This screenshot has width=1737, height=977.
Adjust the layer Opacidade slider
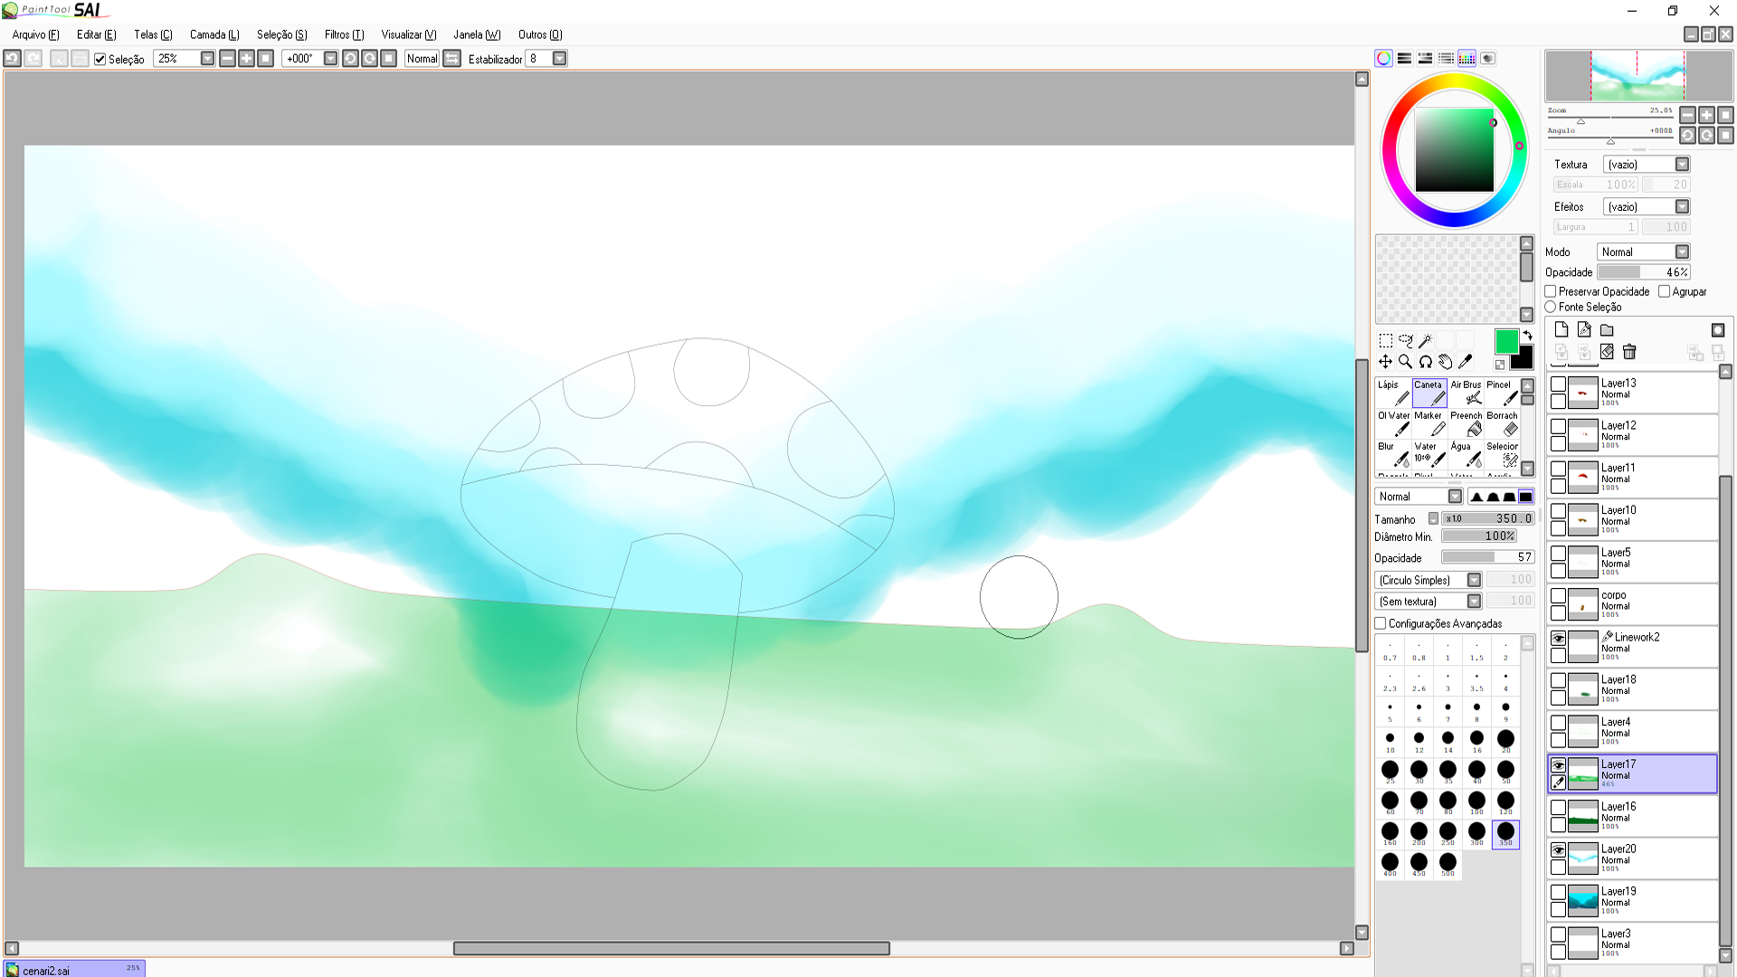click(1644, 272)
